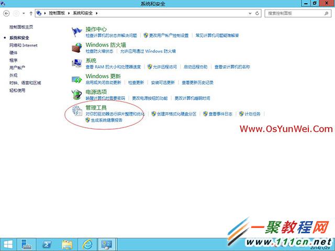
Task: Click 查看该计算机的名称 link
Action: (232, 67)
